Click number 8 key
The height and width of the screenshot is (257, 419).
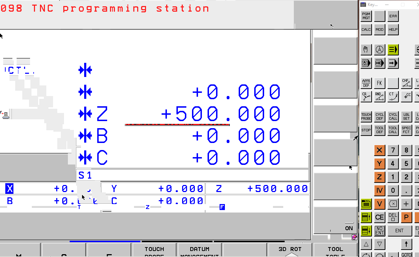click(406, 150)
